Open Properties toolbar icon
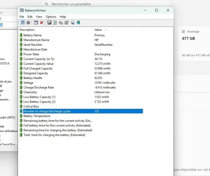The width and height of the screenshot is (210, 176). click(67, 23)
